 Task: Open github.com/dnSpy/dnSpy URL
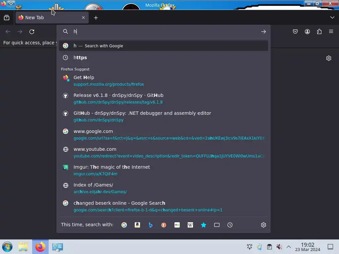pyautogui.click(x=98, y=120)
